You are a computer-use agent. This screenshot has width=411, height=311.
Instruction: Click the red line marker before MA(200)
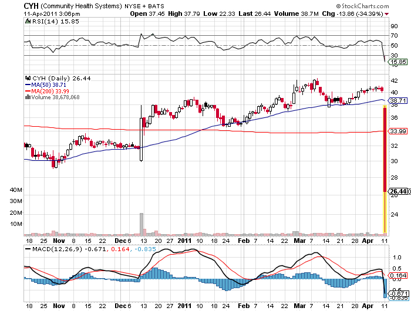coord(28,91)
